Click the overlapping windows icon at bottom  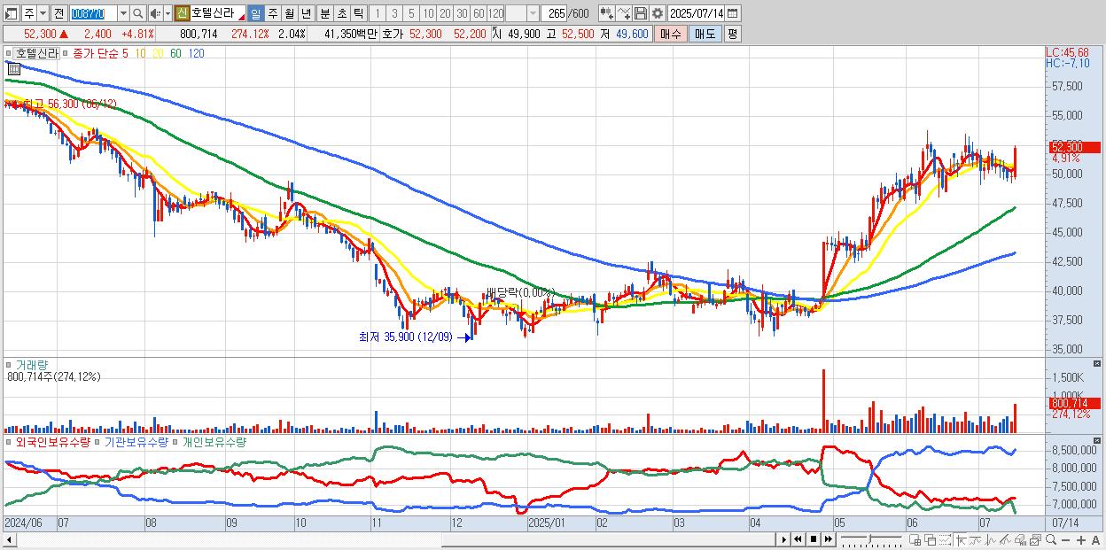pyautogui.click(x=931, y=539)
